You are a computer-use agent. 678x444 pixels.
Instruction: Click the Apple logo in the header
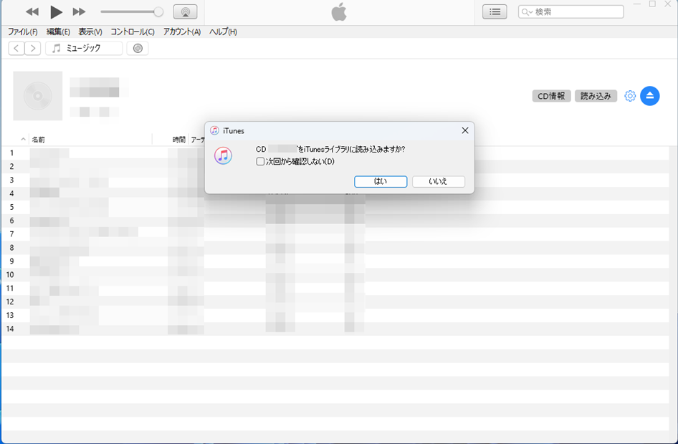(x=339, y=11)
